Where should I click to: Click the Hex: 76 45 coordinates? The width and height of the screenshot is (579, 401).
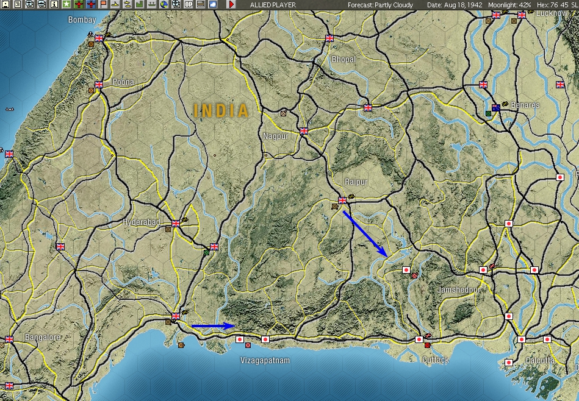point(552,5)
